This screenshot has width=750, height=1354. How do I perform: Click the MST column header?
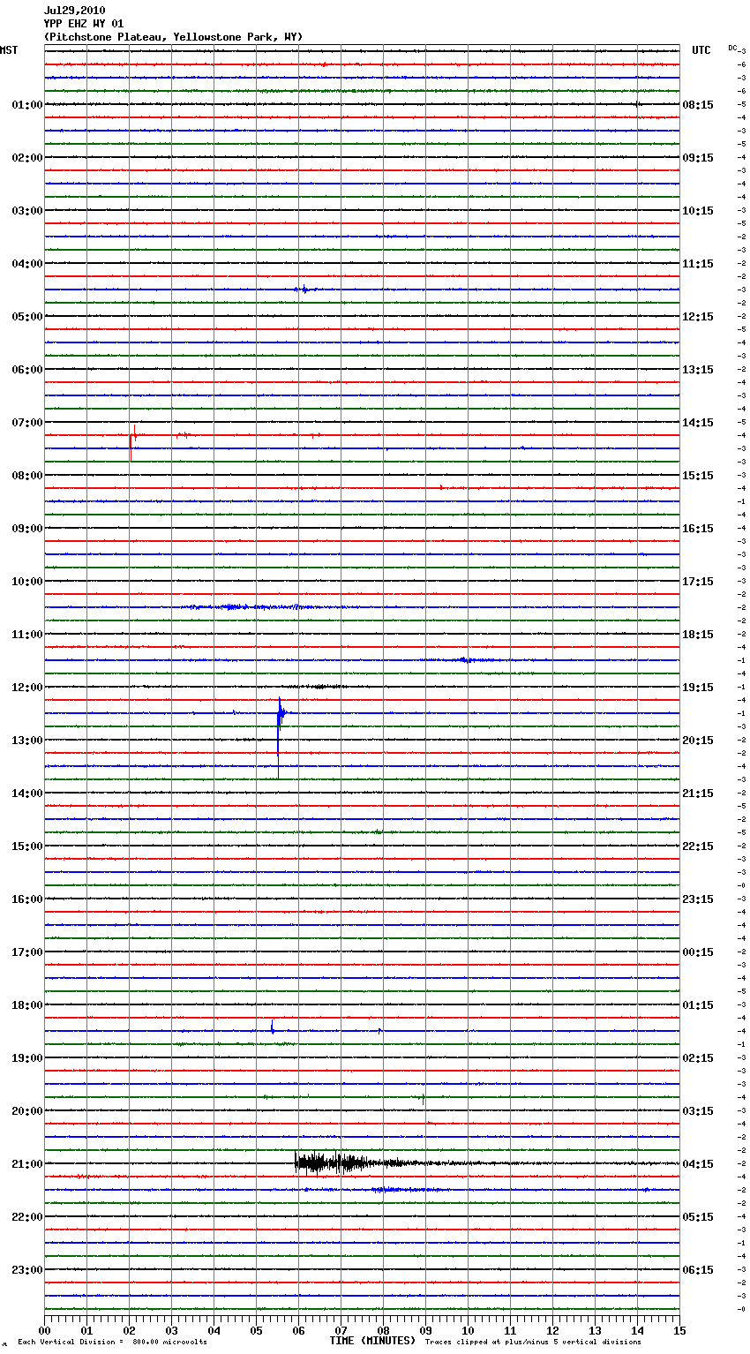[9, 50]
